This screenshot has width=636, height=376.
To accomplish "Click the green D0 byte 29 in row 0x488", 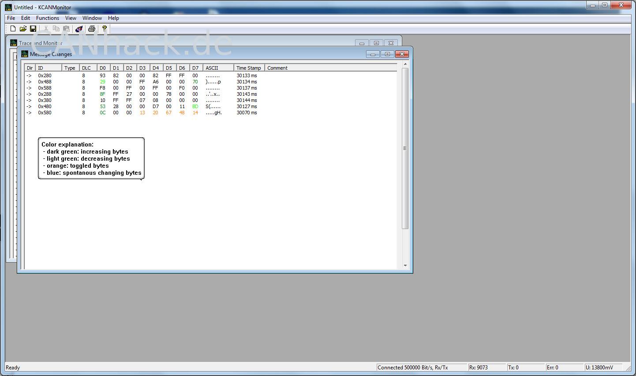I will click(102, 82).
